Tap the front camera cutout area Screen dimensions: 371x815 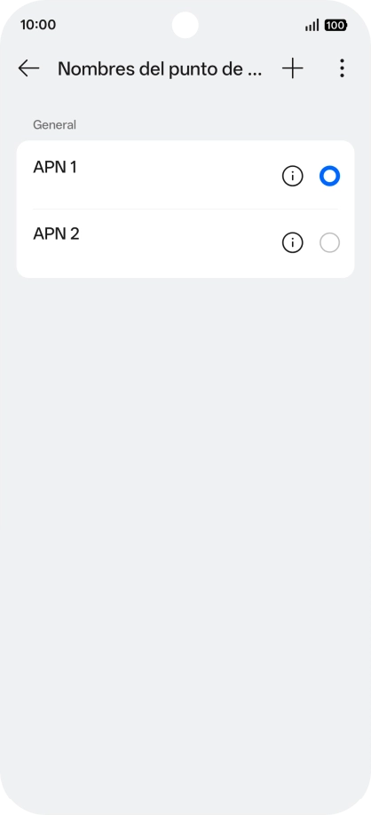tap(185, 25)
